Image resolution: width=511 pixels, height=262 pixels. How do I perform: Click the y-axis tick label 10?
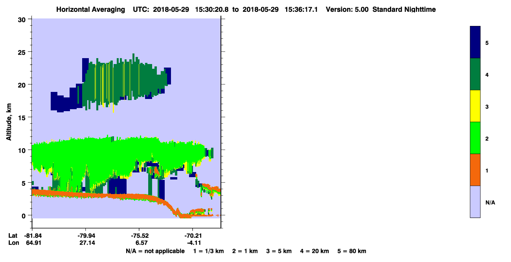point(23,150)
